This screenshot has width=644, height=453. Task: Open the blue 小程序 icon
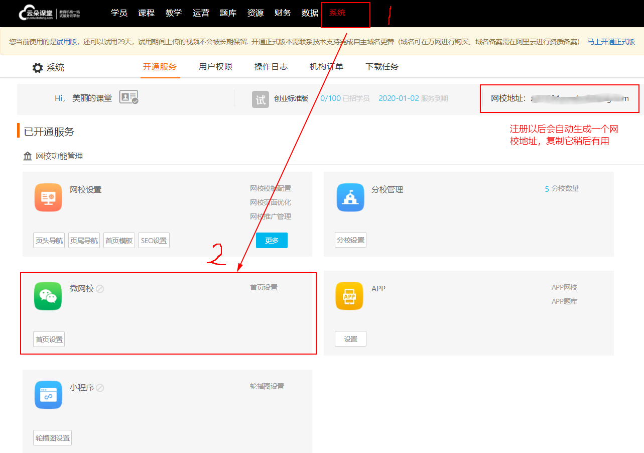[48, 395]
